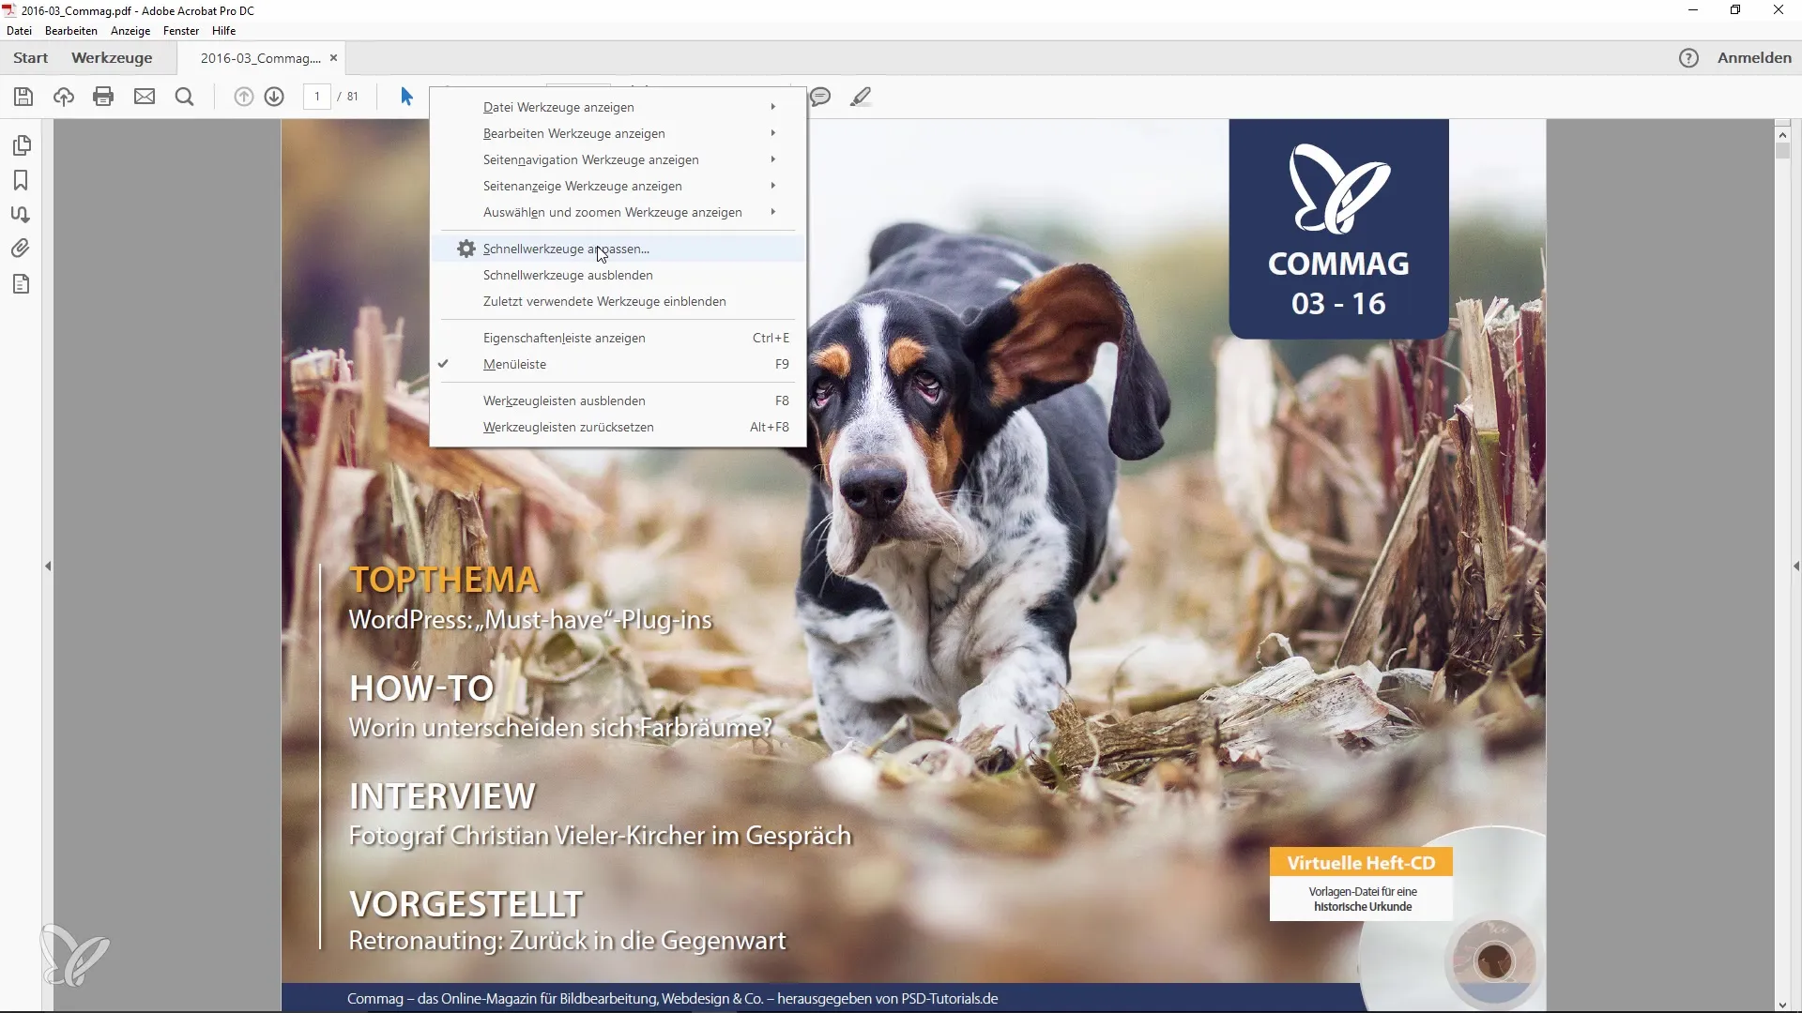The height and width of the screenshot is (1013, 1802).
Task: Select Zuletzt verwendete Werkzeuge einblenden
Action: [618, 301]
